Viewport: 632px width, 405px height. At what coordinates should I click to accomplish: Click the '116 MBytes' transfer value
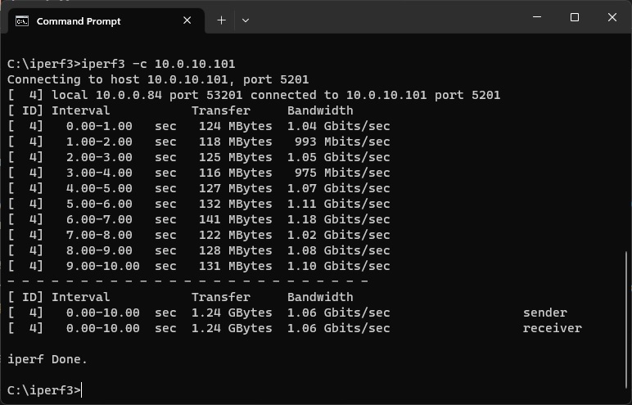236,173
